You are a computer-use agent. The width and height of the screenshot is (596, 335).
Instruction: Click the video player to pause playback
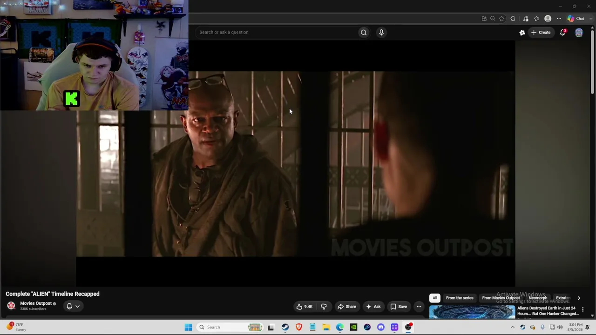[296, 164]
